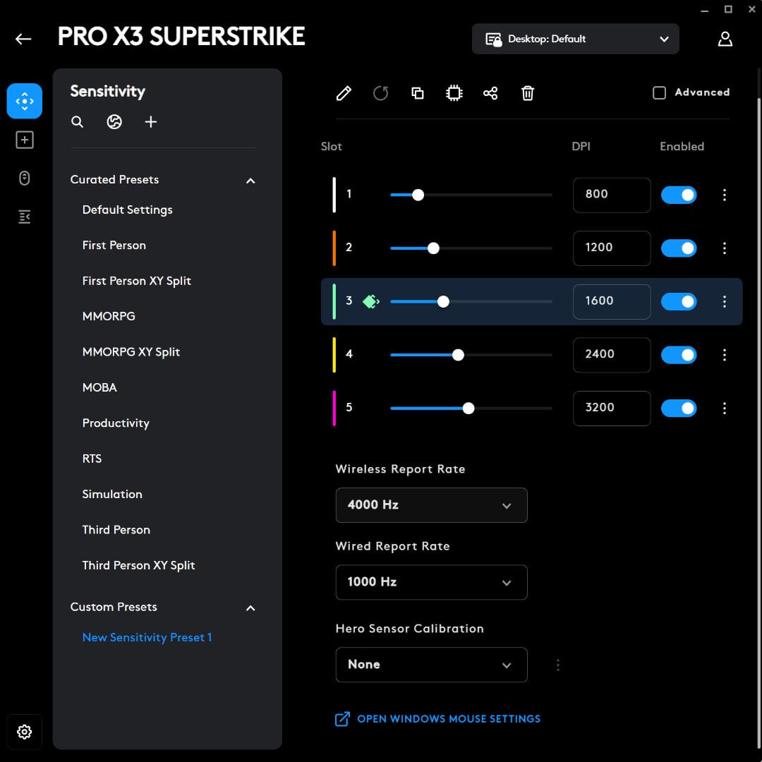
Task: Click the slot 2 DPI field showing 1200
Action: point(611,248)
